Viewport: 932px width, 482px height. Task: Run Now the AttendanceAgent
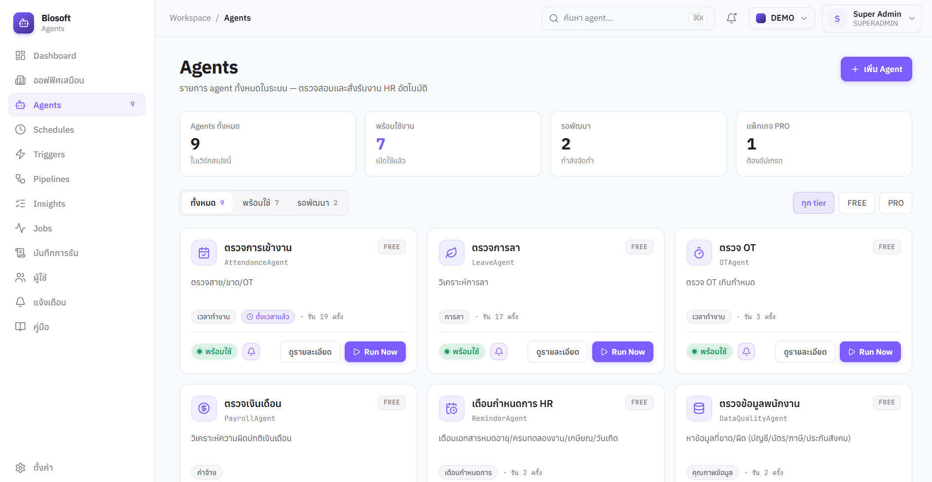(375, 352)
